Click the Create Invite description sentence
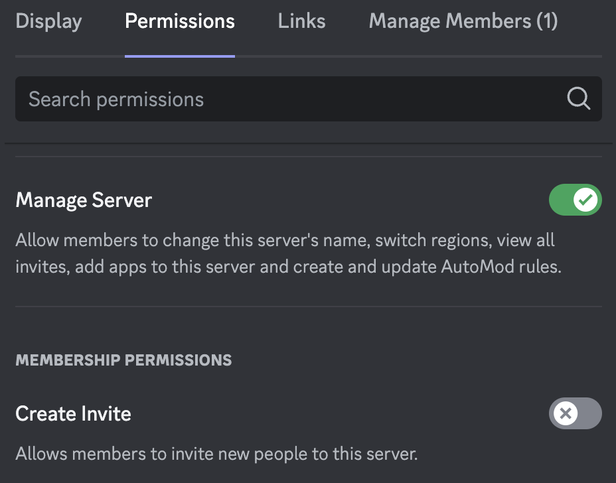 pyautogui.click(x=216, y=454)
